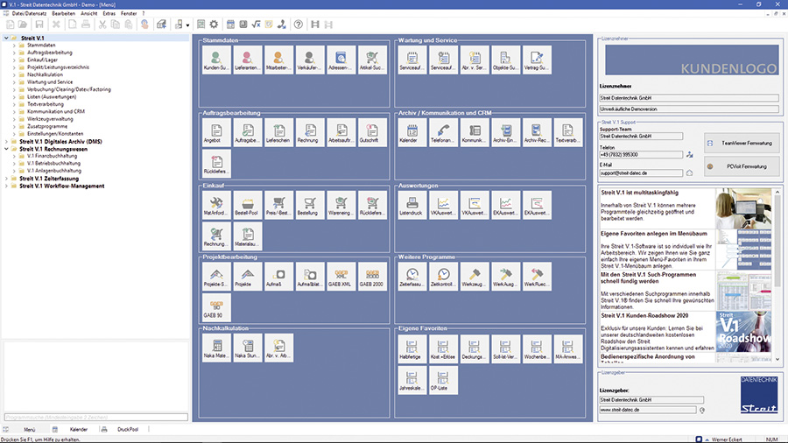Select V.1 Finanzbuchhaltung in the tree
Viewport: 788px width, 443px height.
pyautogui.click(x=53, y=156)
